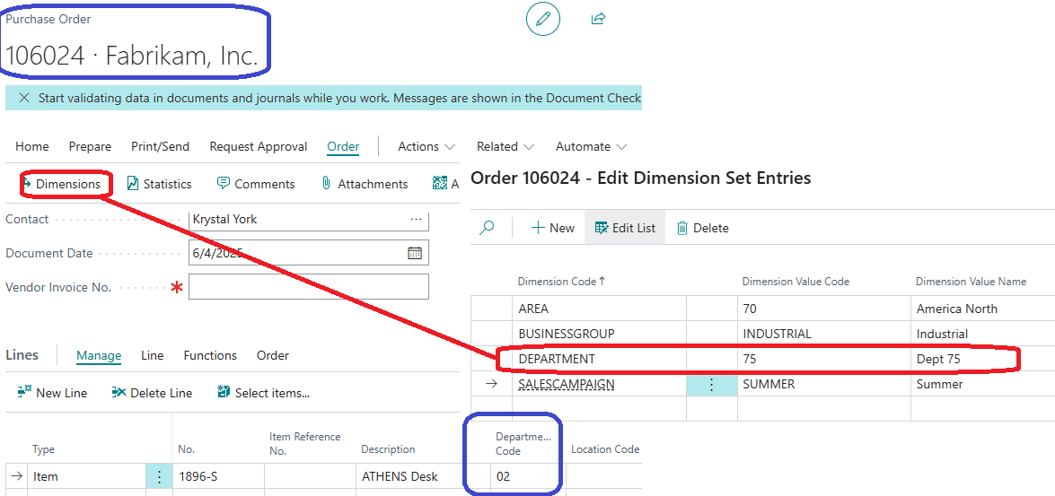1055x496 pixels.
Task: Click the ellipsis lookup in Contact field
Action: [416, 219]
